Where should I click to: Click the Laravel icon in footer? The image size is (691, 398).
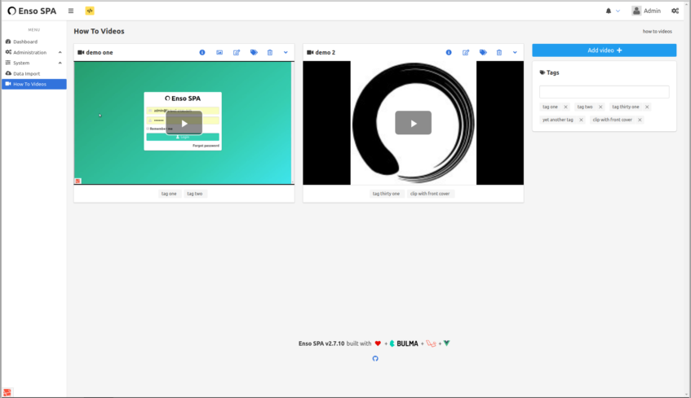(431, 343)
